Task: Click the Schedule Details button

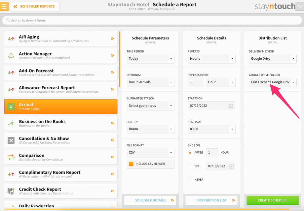Action: (150, 200)
